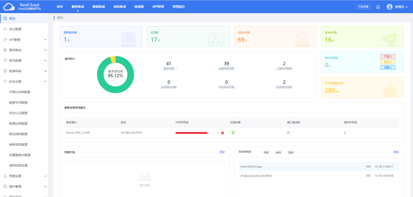Open the 数据集成 top navigation tab
Viewport: 413px width, 197px height.
point(99,7)
